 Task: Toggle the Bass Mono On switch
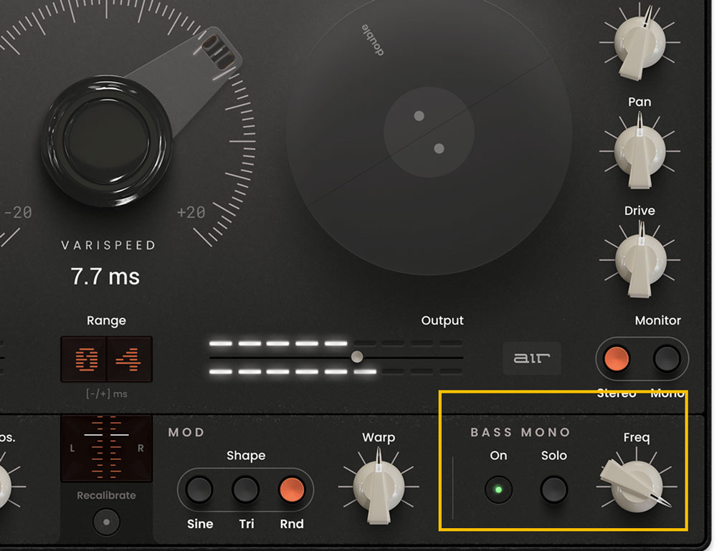pos(498,491)
